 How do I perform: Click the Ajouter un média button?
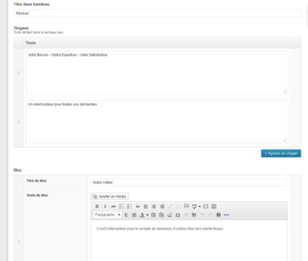coord(109,196)
